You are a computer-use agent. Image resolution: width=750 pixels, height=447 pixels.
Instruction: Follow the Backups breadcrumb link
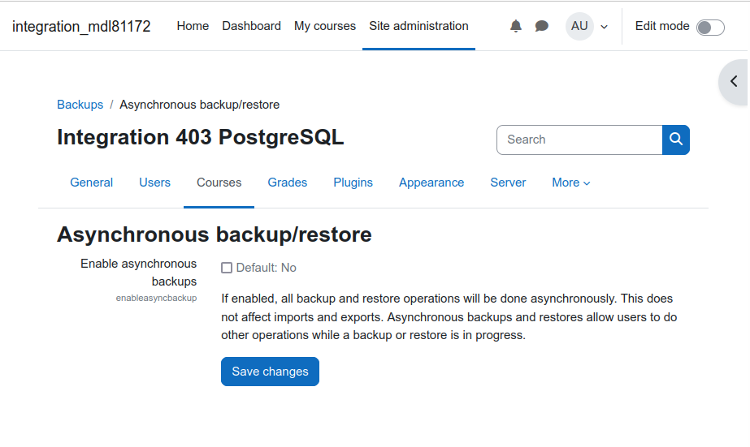(80, 105)
